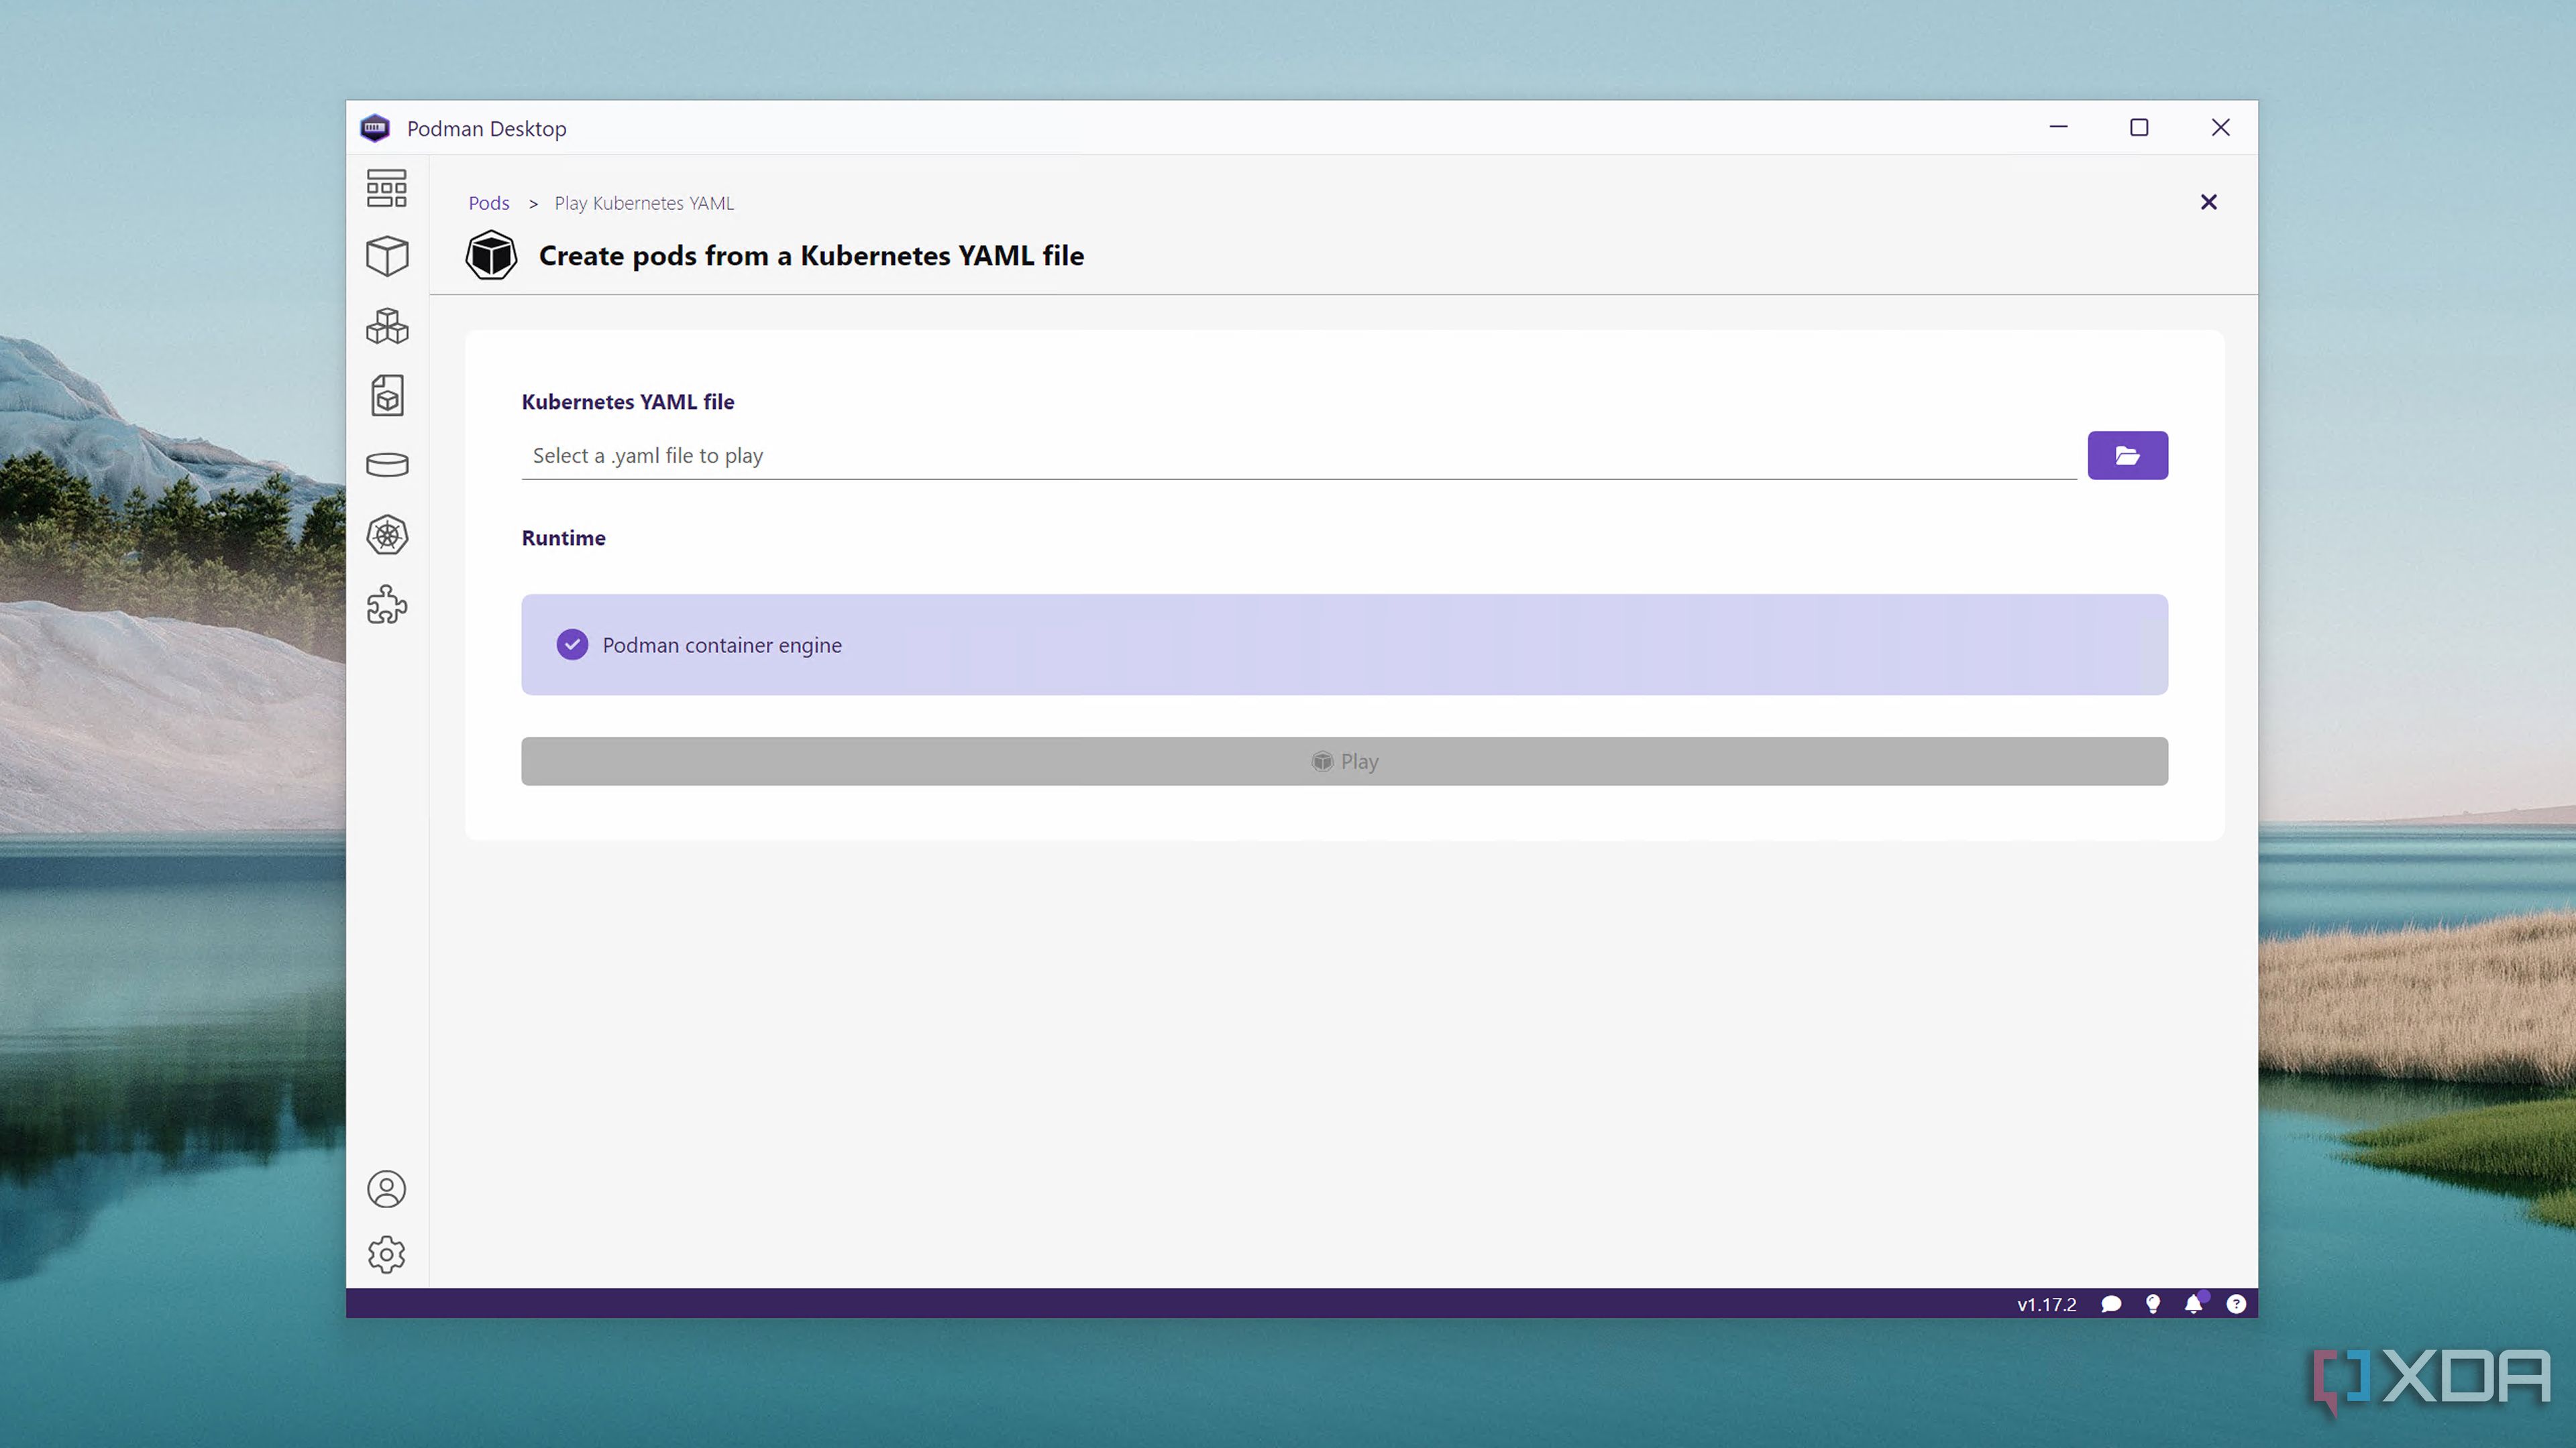The height and width of the screenshot is (1448, 2576).
Task: Open the Images sidebar icon
Action: coord(386,396)
